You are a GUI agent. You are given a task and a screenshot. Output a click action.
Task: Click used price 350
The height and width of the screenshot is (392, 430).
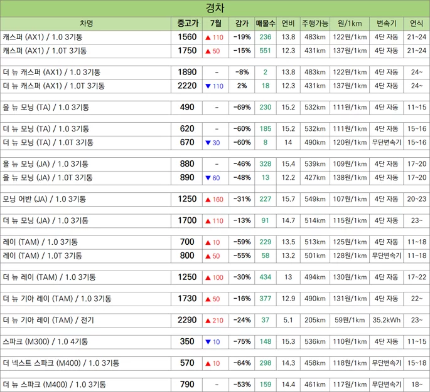[x=187, y=341]
